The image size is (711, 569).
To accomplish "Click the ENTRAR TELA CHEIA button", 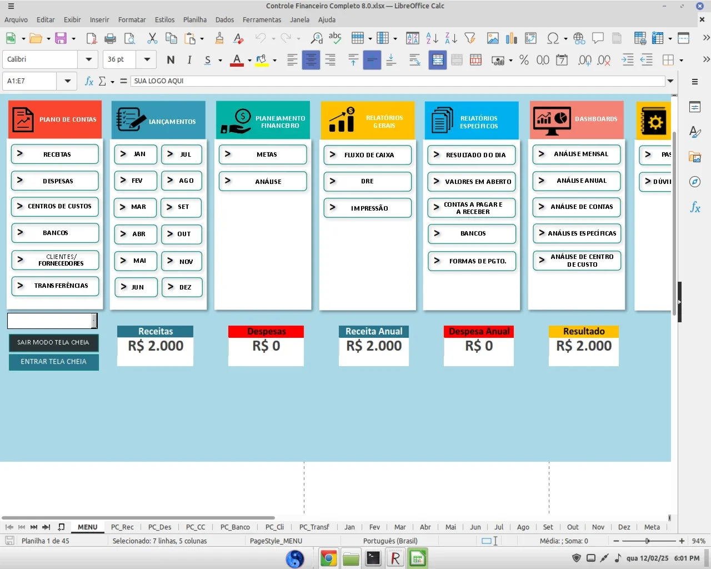I will pos(54,362).
